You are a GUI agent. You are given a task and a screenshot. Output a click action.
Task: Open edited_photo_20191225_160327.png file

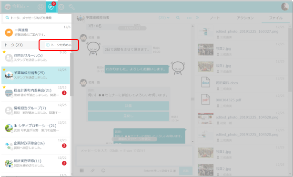click(247, 31)
